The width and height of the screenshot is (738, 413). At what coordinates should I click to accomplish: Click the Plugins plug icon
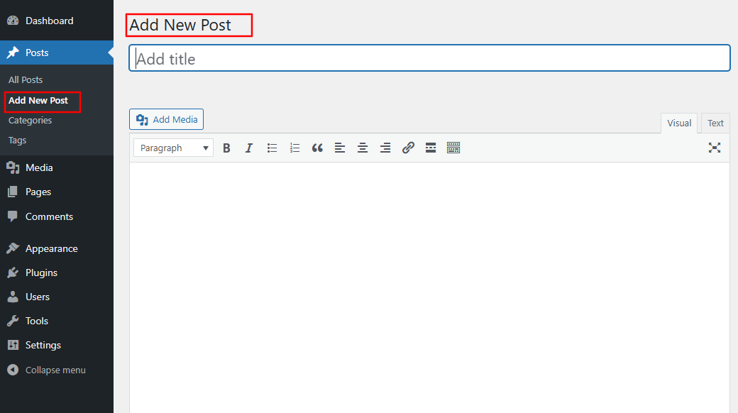click(x=13, y=272)
